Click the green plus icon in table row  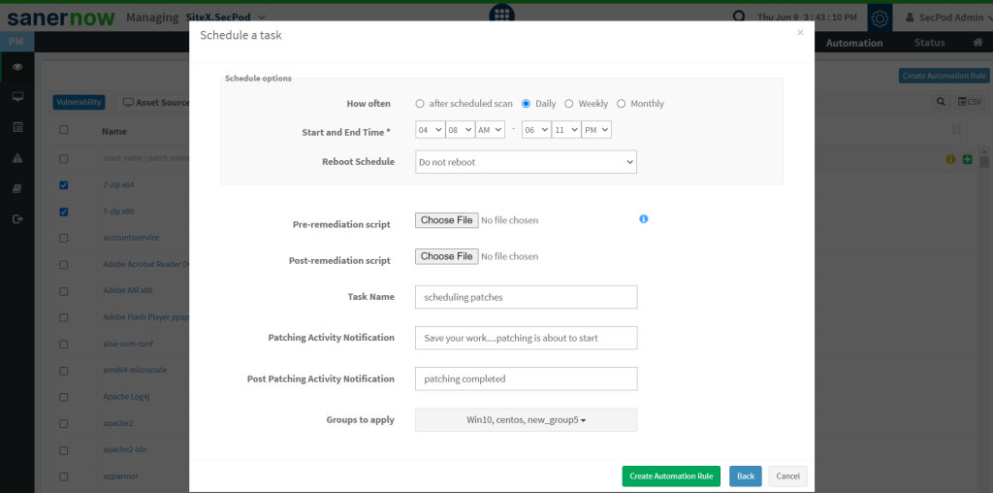coord(968,159)
